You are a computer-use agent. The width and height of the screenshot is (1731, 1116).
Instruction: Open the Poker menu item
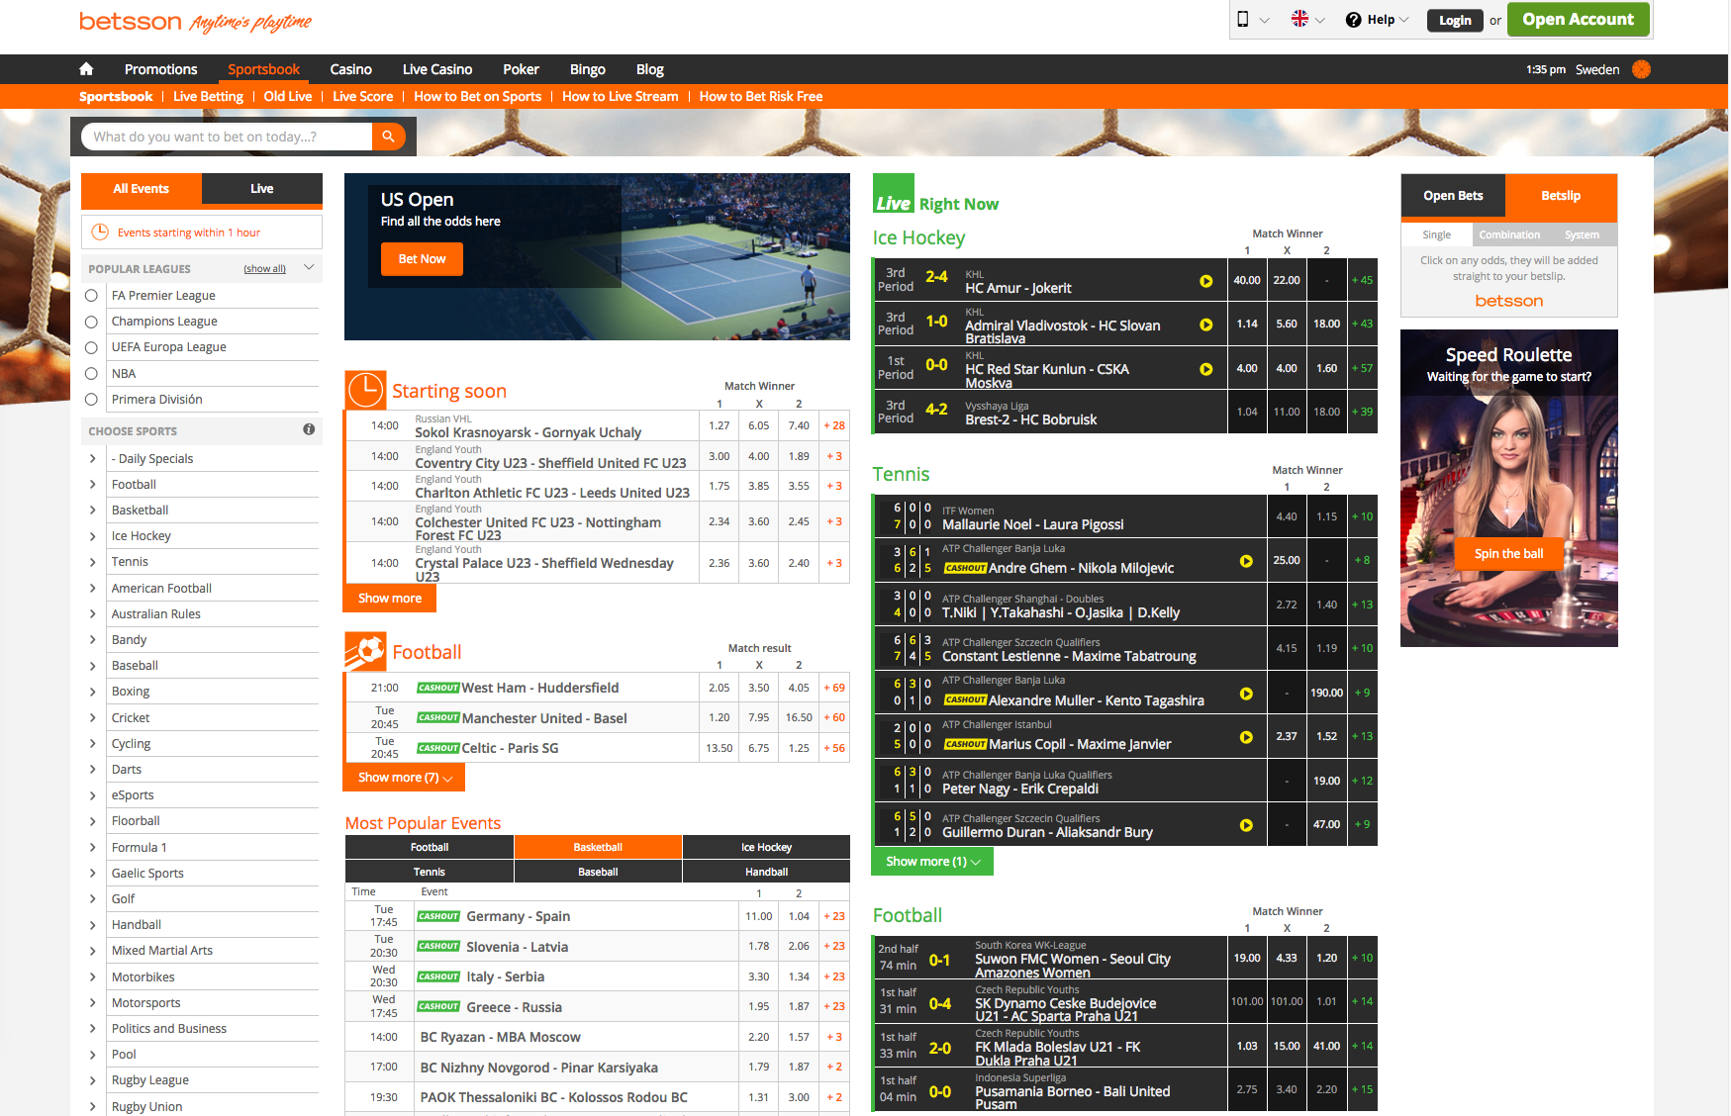tap(521, 69)
